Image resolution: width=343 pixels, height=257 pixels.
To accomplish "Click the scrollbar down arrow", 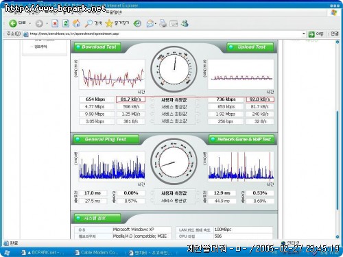I will [338, 236].
